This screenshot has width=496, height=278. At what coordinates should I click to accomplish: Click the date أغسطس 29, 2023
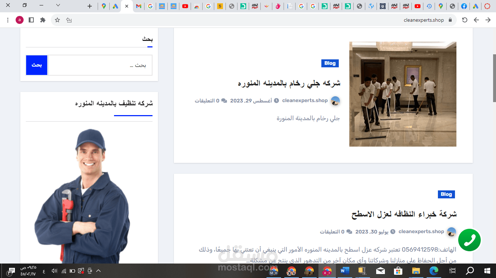pos(251,101)
